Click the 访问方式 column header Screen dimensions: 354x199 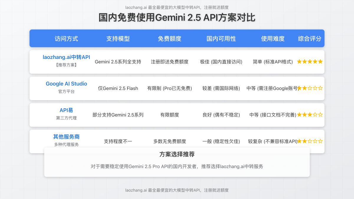tap(66, 39)
